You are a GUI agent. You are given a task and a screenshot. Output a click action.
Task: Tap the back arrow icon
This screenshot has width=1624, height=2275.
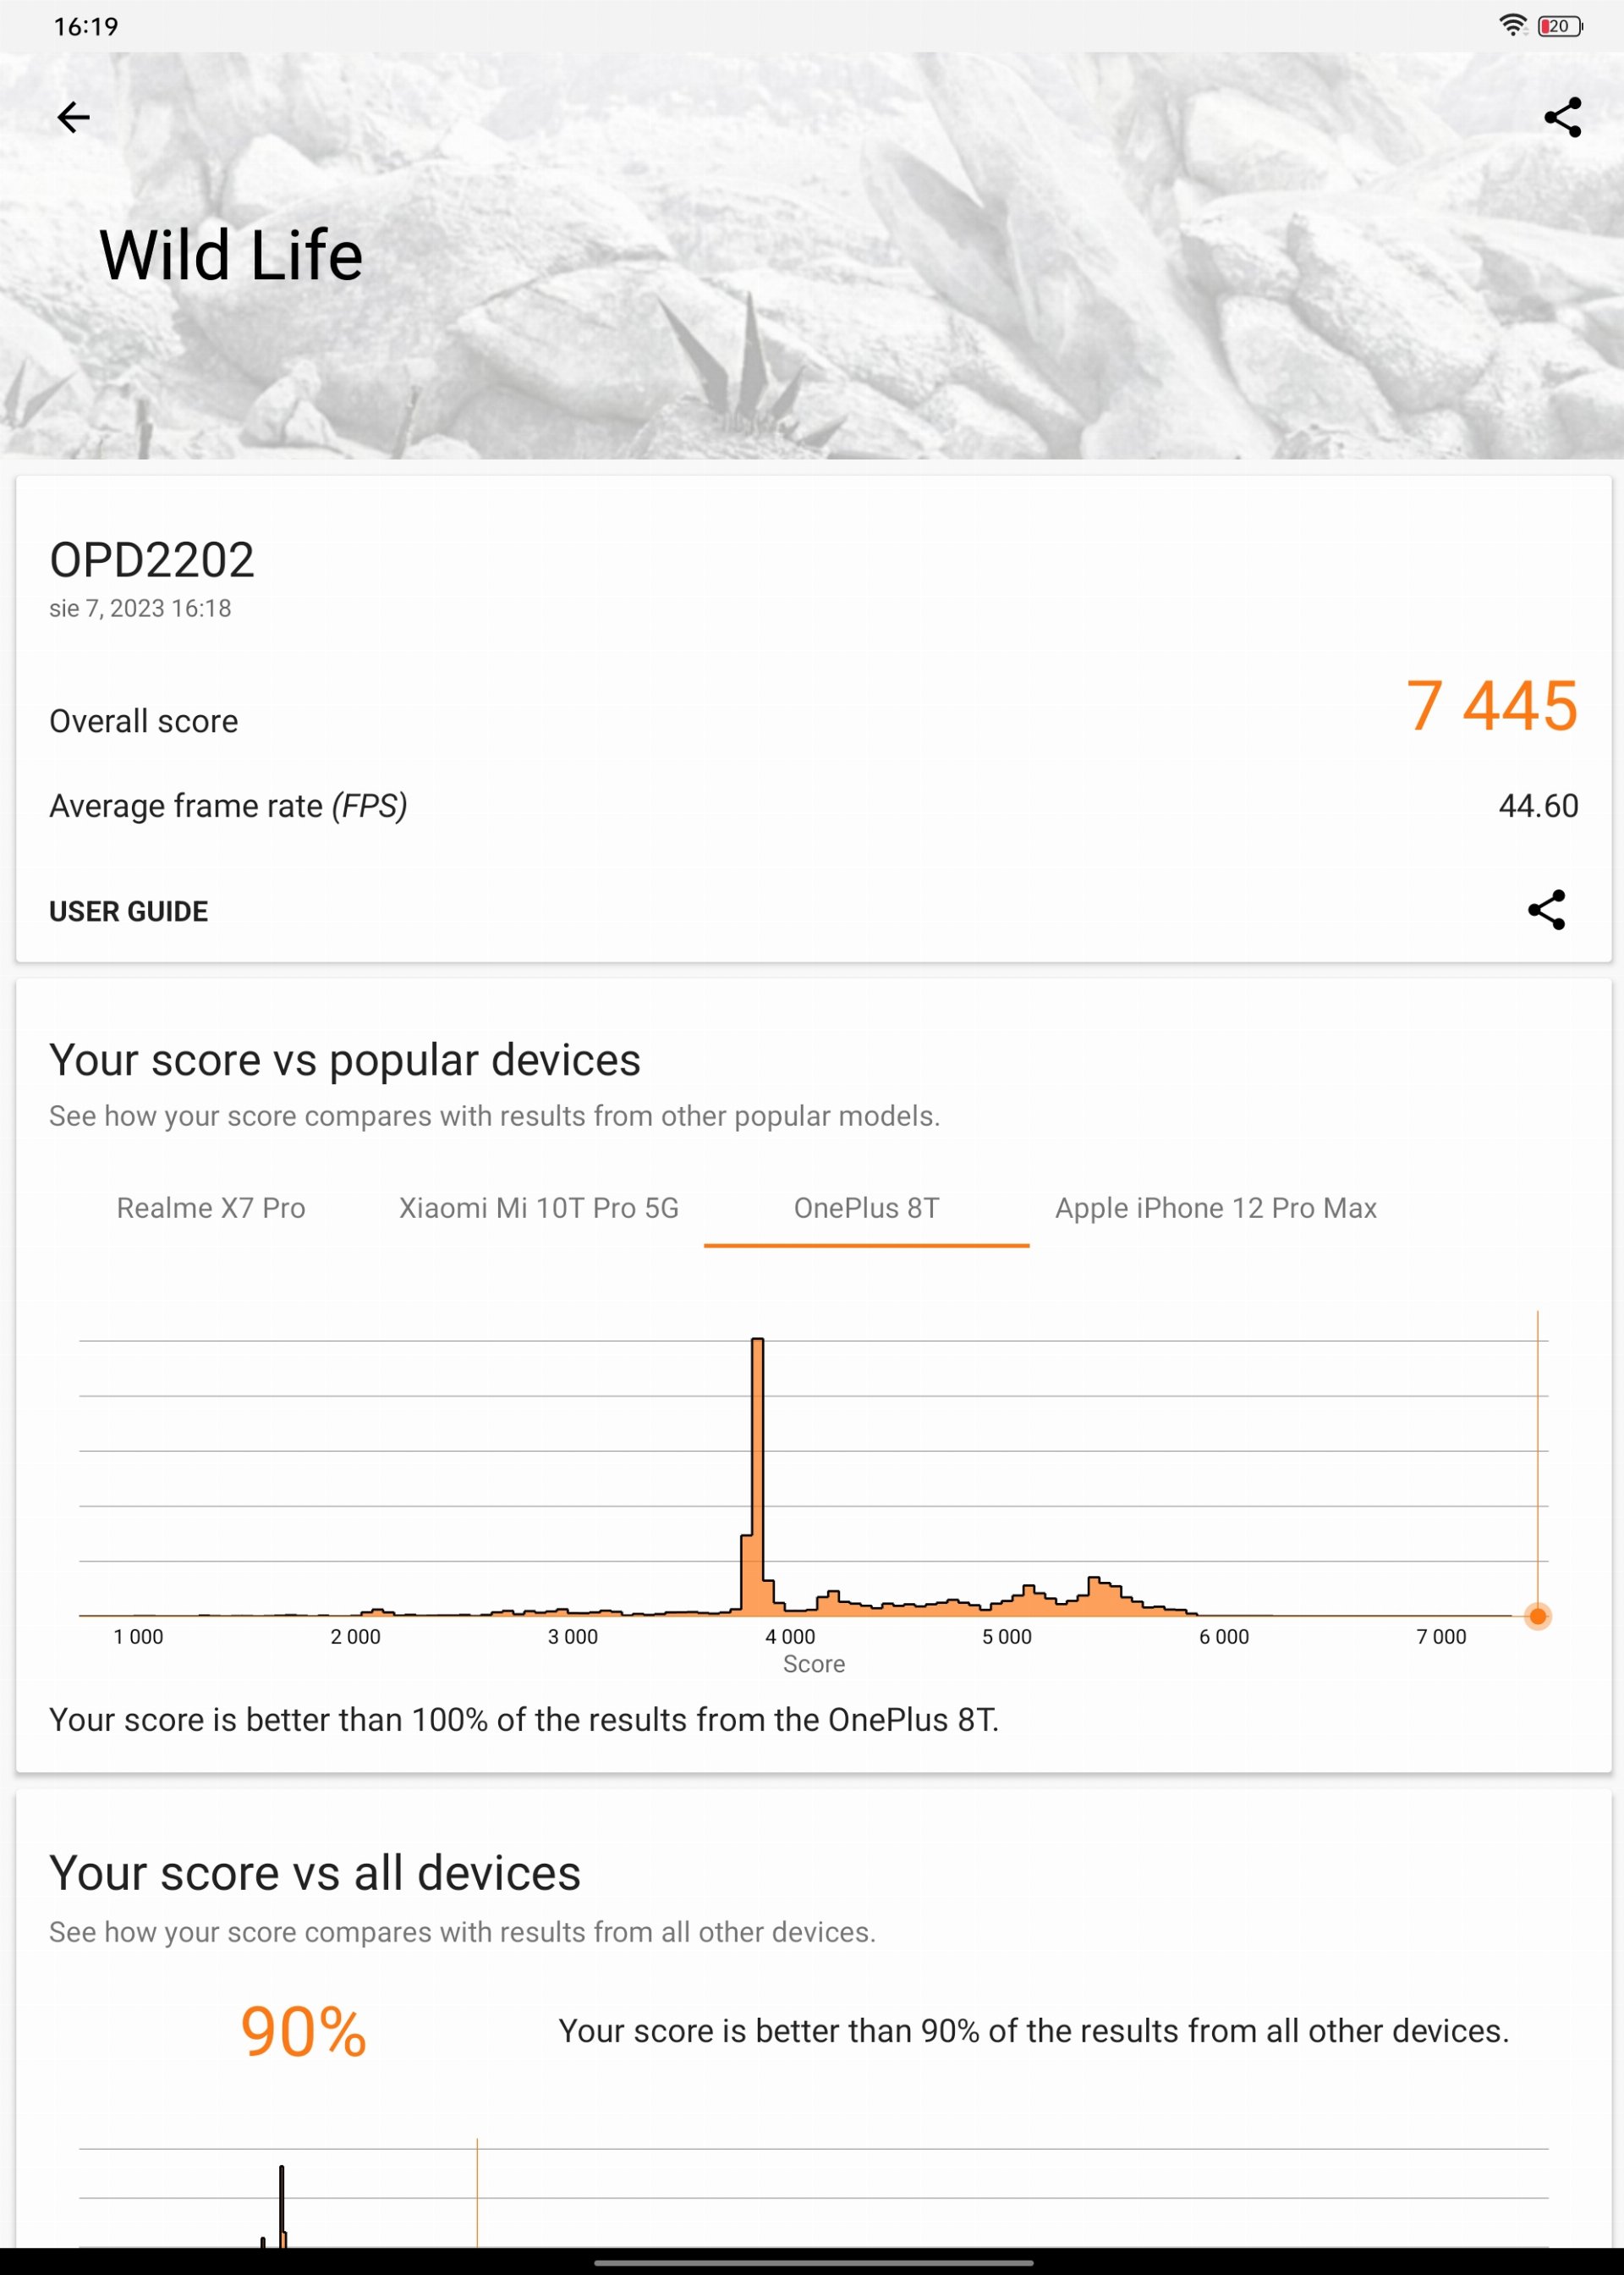pyautogui.click(x=73, y=118)
